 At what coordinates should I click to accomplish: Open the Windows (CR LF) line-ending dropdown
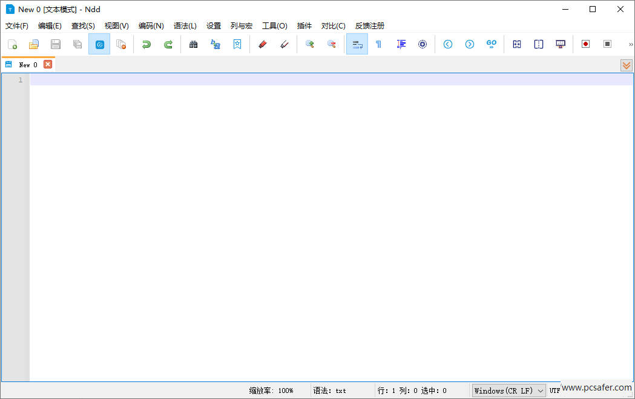tap(508, 391)
